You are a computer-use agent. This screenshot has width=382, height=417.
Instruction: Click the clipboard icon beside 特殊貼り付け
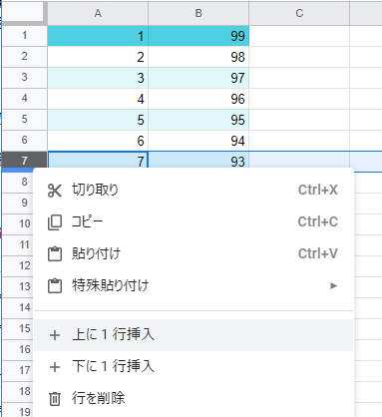coord(55,285)
